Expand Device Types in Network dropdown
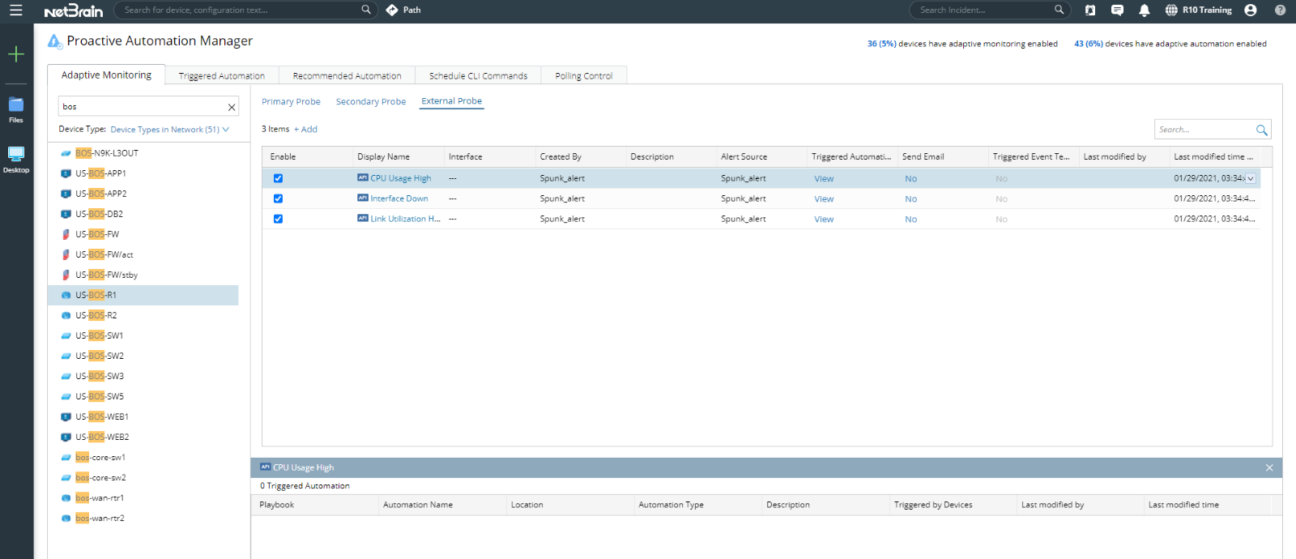The width and height of the screenshot is (1296, 559). [170, 130]
